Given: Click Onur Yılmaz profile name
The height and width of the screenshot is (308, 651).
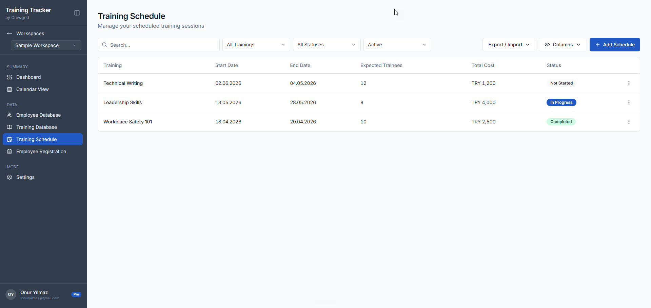Looking at the screenshot, I should click(34, 292).
